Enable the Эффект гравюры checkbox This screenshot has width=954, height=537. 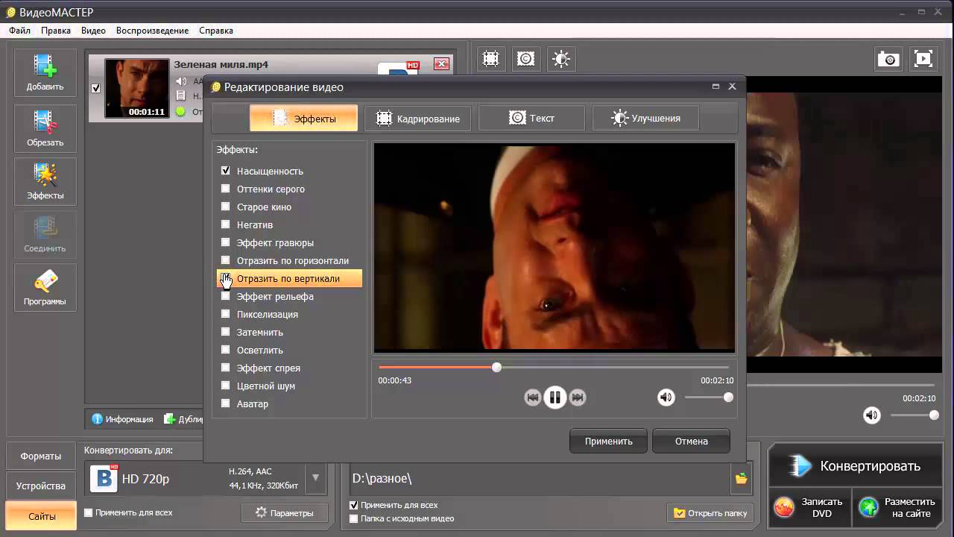click(226, 242)
